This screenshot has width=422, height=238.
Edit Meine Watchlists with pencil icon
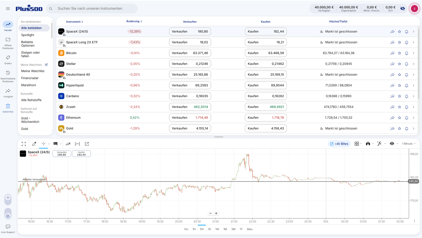(x=46, y=65)
